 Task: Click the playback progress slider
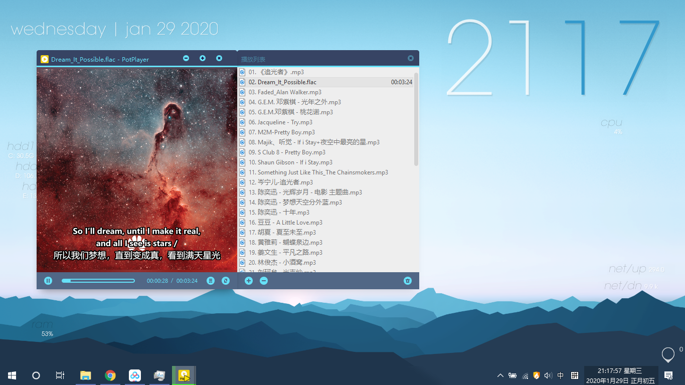98,281
